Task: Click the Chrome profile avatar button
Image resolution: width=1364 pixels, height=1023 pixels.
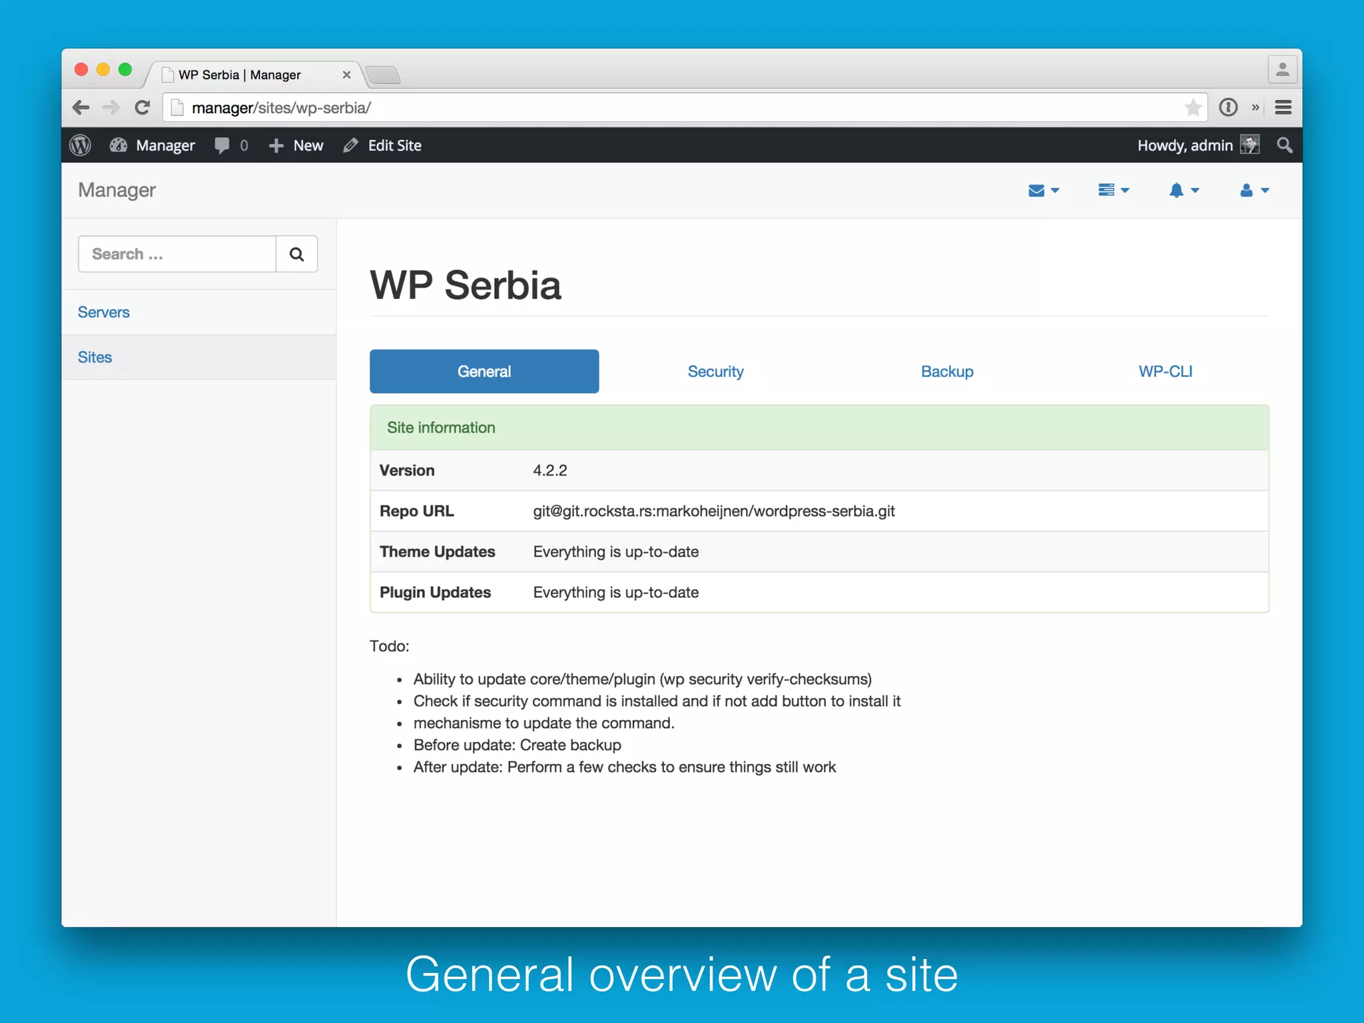Action: 1282,70
